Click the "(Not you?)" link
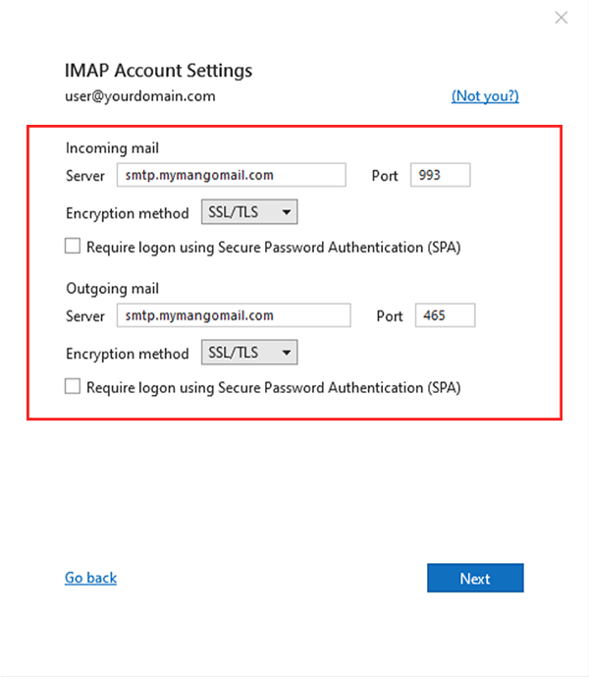The image size is (589, 677). pyautogui.click(x=485, y=96)
